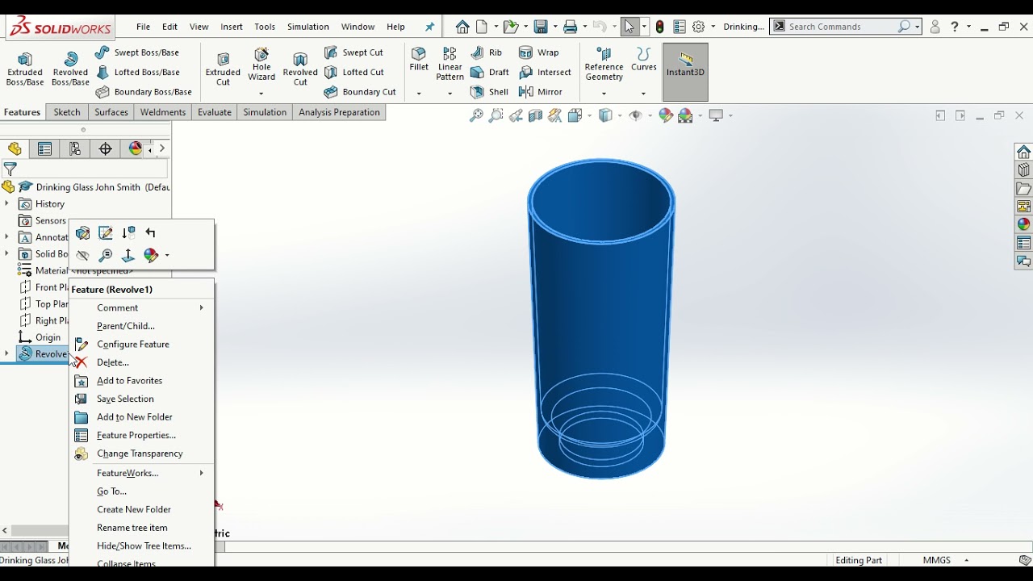Choose the Lofted Boss/Base tool
This screenshot has height=581, width=1033.
[138, 73]
